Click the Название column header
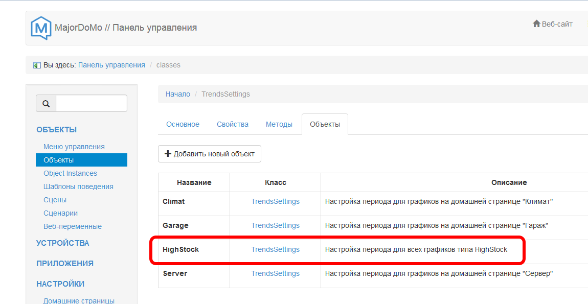588x304 pixels. tap(194, 182)
